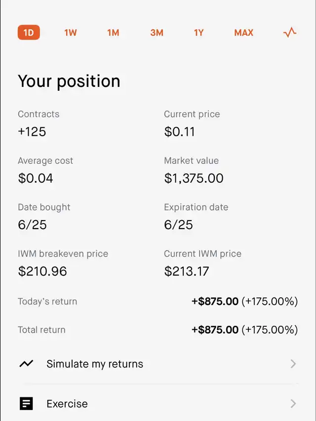Tap the IWM breakeven price value
The image size is (316, 421).
click(x=42, y=271)
